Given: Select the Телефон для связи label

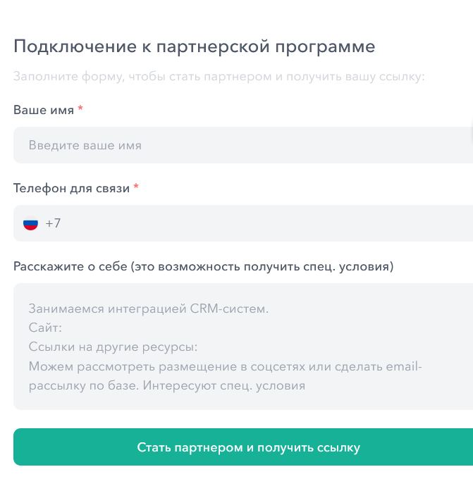Looking at the screenshot, I should coord(71,188).
